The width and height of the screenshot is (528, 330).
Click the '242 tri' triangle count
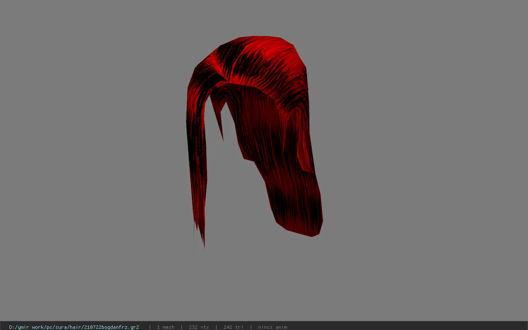coord(233,327)
